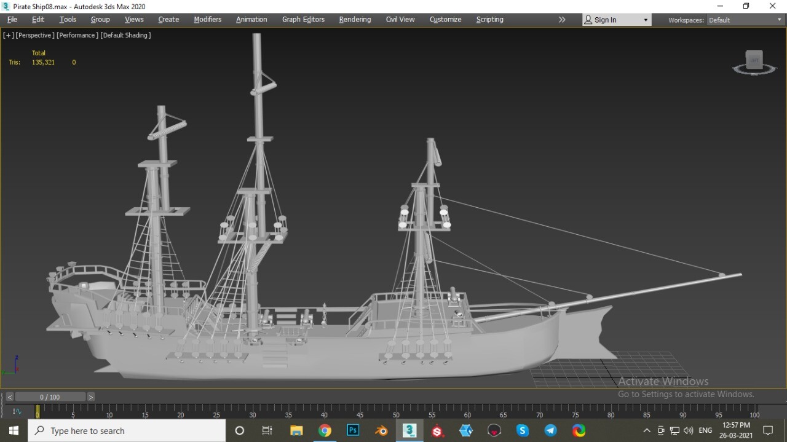Click the [Default Shading] viewport label
This screenshot has width=787, height=442.
click(x=125, y=35)
